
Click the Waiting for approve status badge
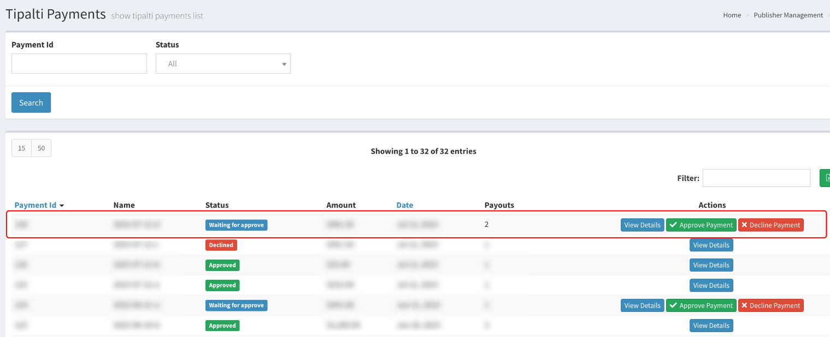click(236, 225)
